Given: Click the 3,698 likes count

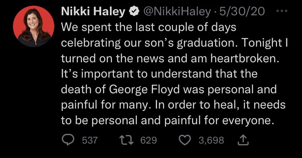Looking at the screenshot, I should tap(211, 140).
